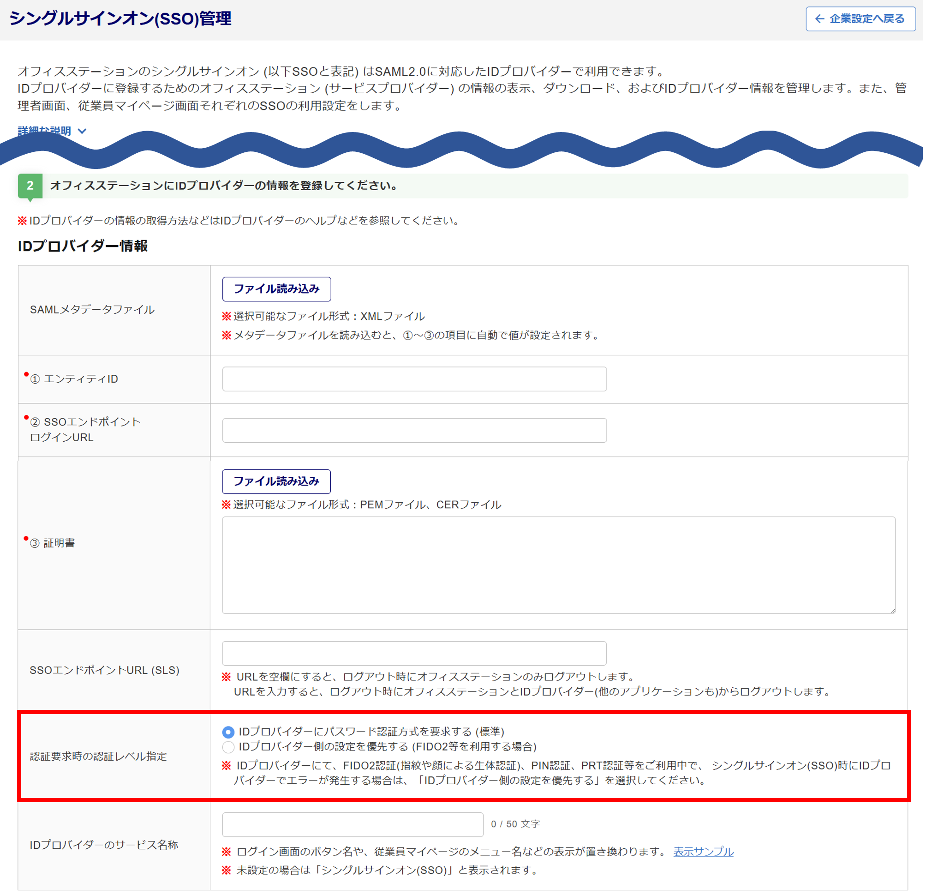Select IDプロバイダー側の設定を優先する radio
This screenshot has height=895, width=926.
point(228,747)
